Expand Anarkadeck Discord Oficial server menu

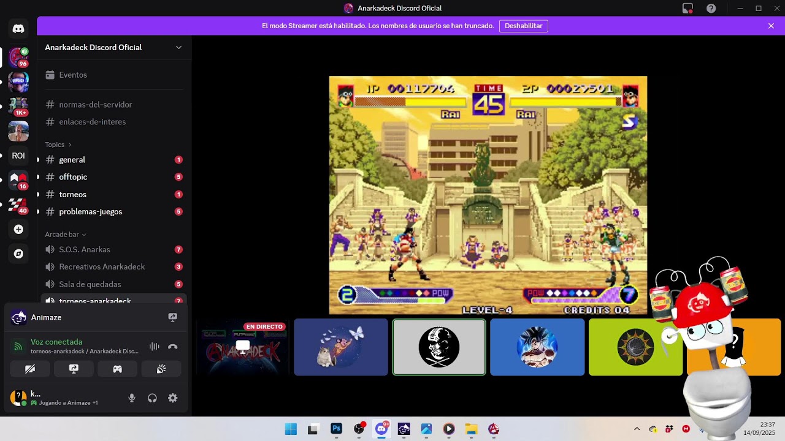tap(114, 47)
